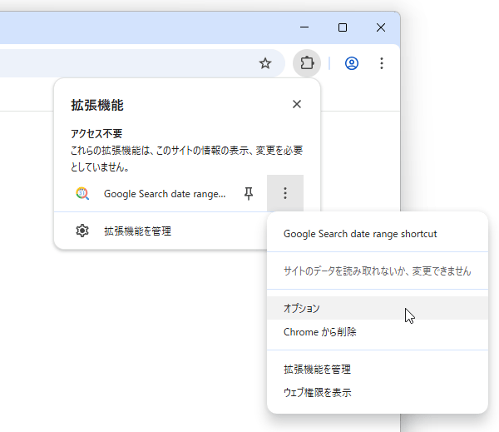Click the disabled サイトのデータを読み取れないか item

tap(378, 271)
